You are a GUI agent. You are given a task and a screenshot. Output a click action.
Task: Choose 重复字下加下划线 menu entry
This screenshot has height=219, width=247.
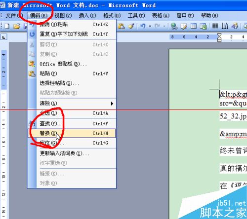pos(72,34)
